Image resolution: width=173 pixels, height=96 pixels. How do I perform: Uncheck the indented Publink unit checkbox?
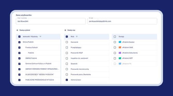pos(19,53)
